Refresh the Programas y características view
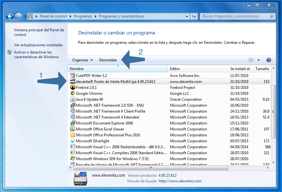The height and width of the screenshot is (192, 282). [194, 16]
